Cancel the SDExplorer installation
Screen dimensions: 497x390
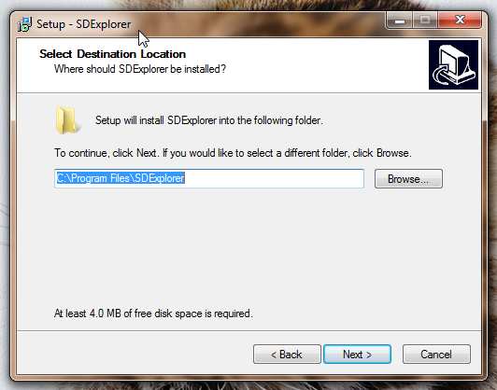pyautogui.click(x=436, y=355)
